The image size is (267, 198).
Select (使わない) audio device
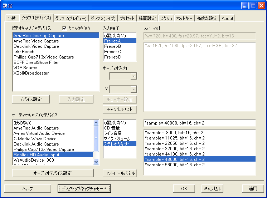click(53, 122)
